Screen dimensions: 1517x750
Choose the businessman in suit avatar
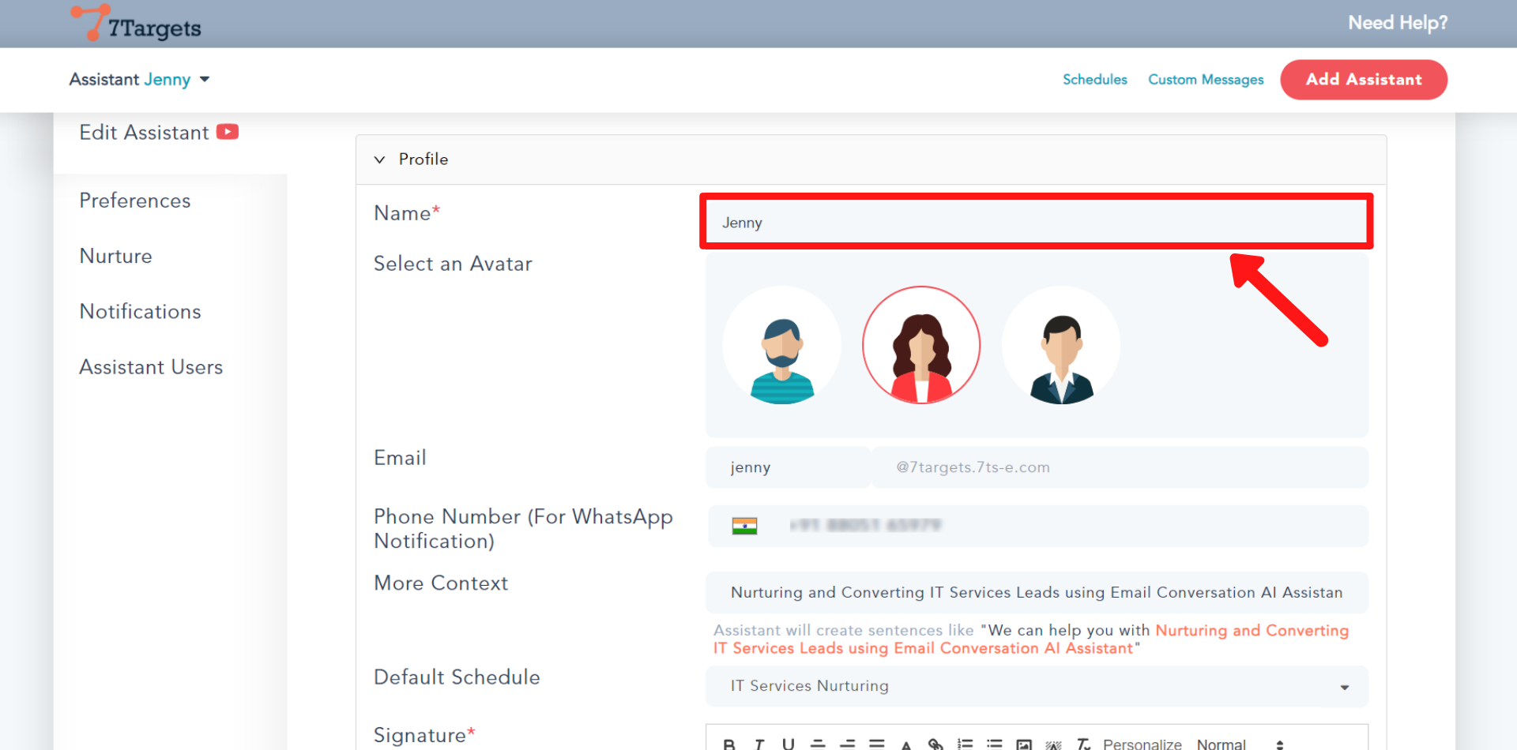pos(1061,346)
